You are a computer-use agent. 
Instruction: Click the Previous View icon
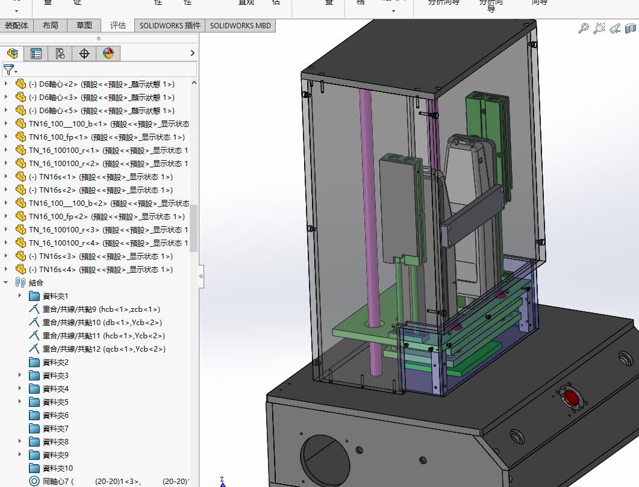(x=615, y=28)
